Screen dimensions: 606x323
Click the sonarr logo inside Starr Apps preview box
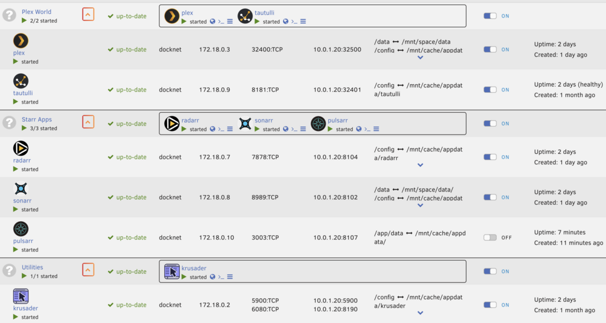pos(245,124)
